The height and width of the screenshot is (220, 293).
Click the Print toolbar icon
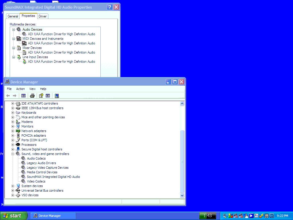click(x=32, y=96)
